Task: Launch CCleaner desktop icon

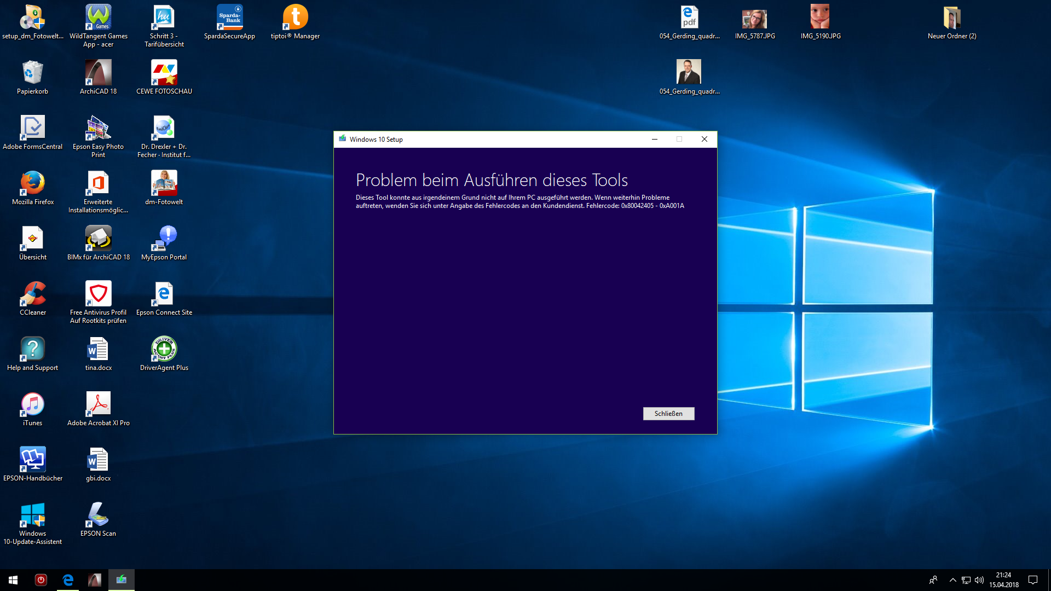Action: pyautogui.click(x=33, y=299)
